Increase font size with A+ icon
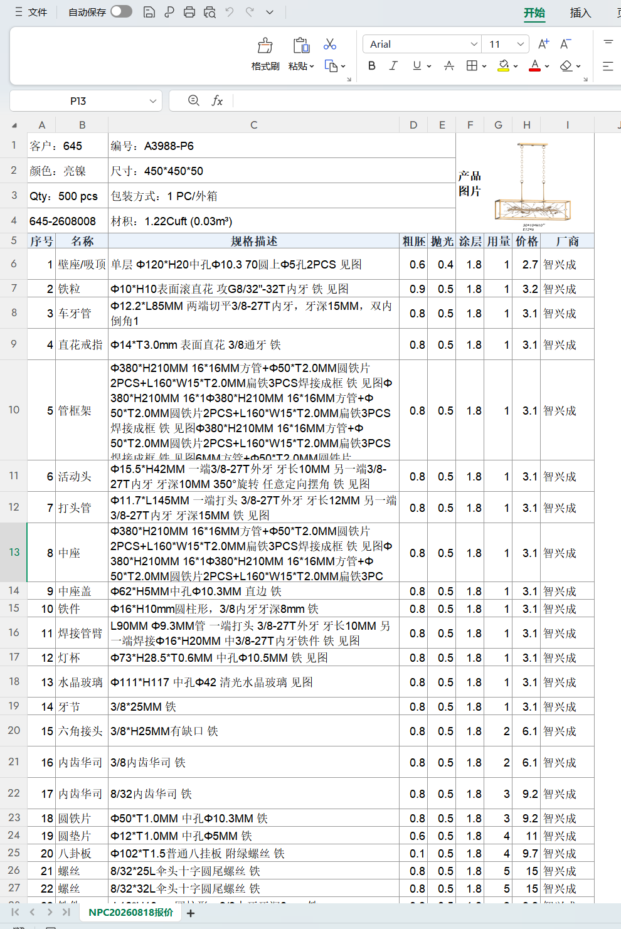 click(x=544, y=44)
